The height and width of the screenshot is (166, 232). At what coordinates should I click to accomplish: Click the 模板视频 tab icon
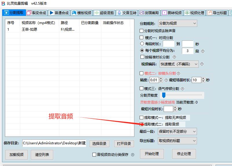point(74,13)
